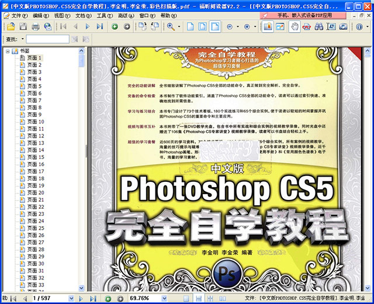The width and height of the screenshot is (374, 304).
Task: Click the zoom out minus button
Action: coord(230,26)
